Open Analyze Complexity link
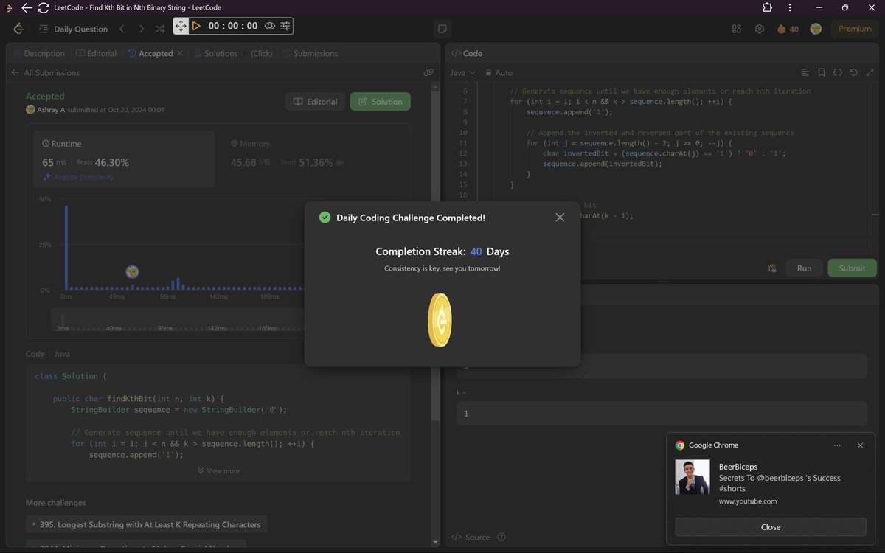 click(78, 177)
